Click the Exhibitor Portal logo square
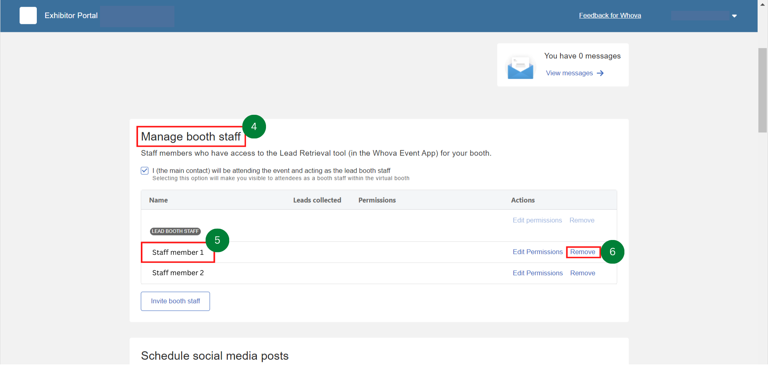 coord(28,15)
